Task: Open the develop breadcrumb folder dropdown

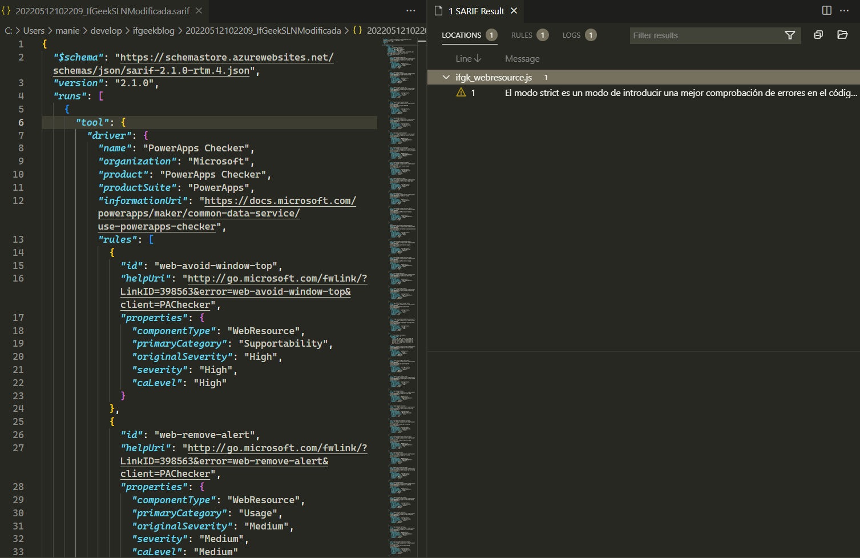Action: tap(106, 30)
